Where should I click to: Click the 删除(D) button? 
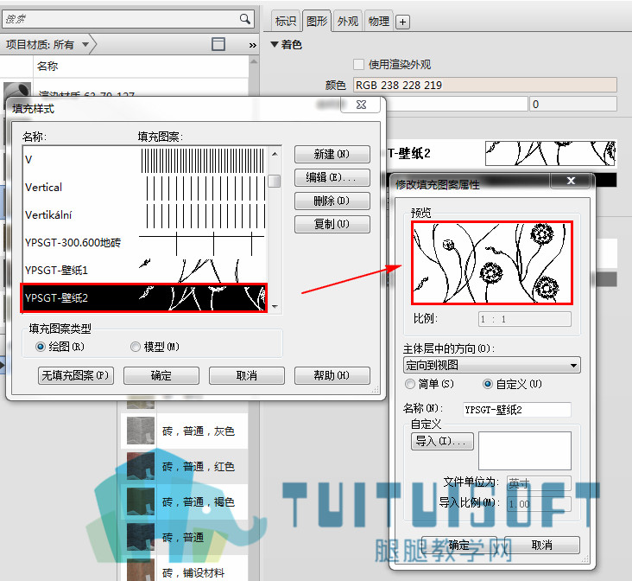pyautogui.click(x=332, y=201)
